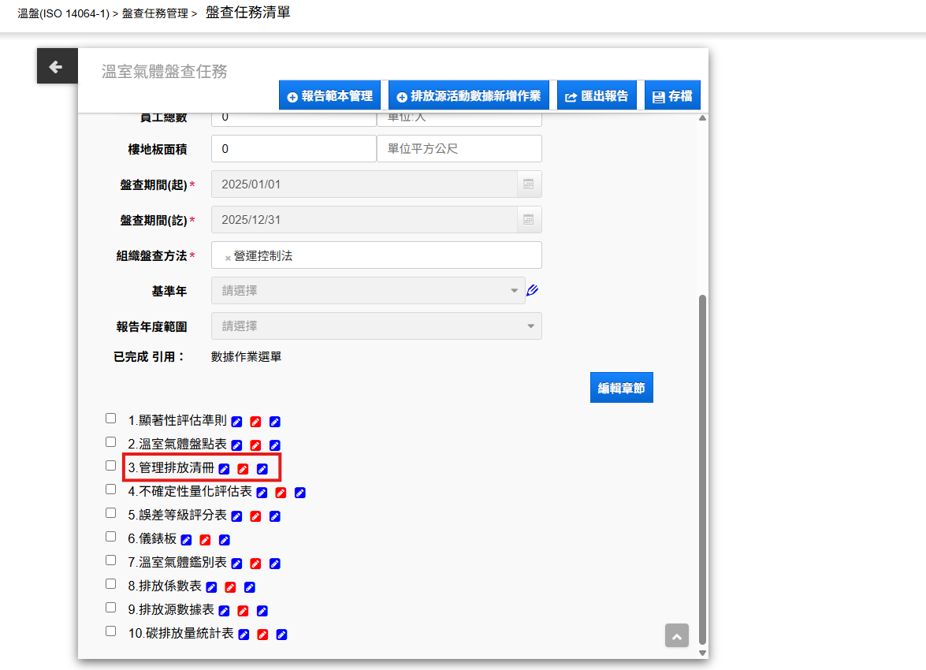Viewport: 926px width, 670px height.
Task: Click the 樓地板面積 input field
Action: (293, 149)
